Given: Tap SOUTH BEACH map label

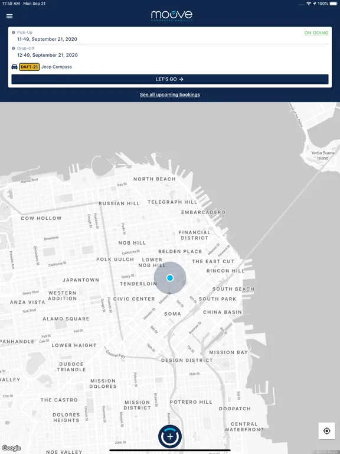Looking at the screenshot, I should [x=233, y=289].
